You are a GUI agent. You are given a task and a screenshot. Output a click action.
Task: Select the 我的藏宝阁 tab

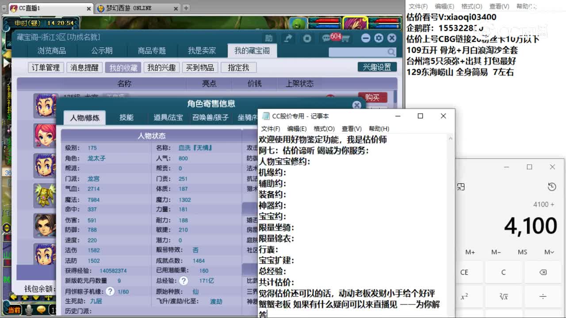[x=252, y=51]
